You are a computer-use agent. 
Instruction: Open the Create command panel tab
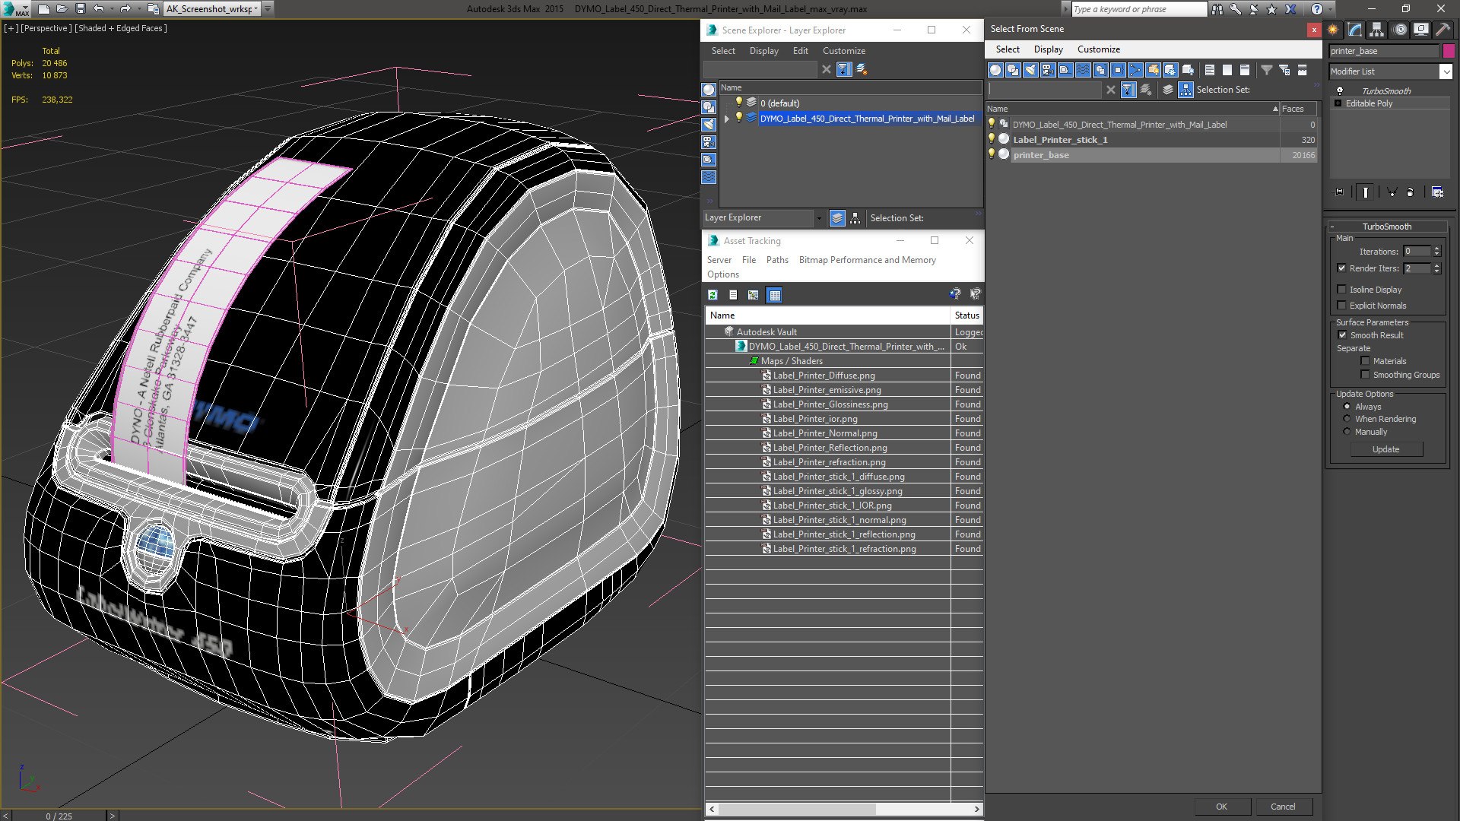point(1333,30)
